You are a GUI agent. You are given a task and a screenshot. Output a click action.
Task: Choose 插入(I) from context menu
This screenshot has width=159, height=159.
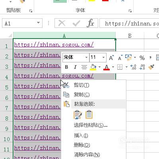(94, 136)
